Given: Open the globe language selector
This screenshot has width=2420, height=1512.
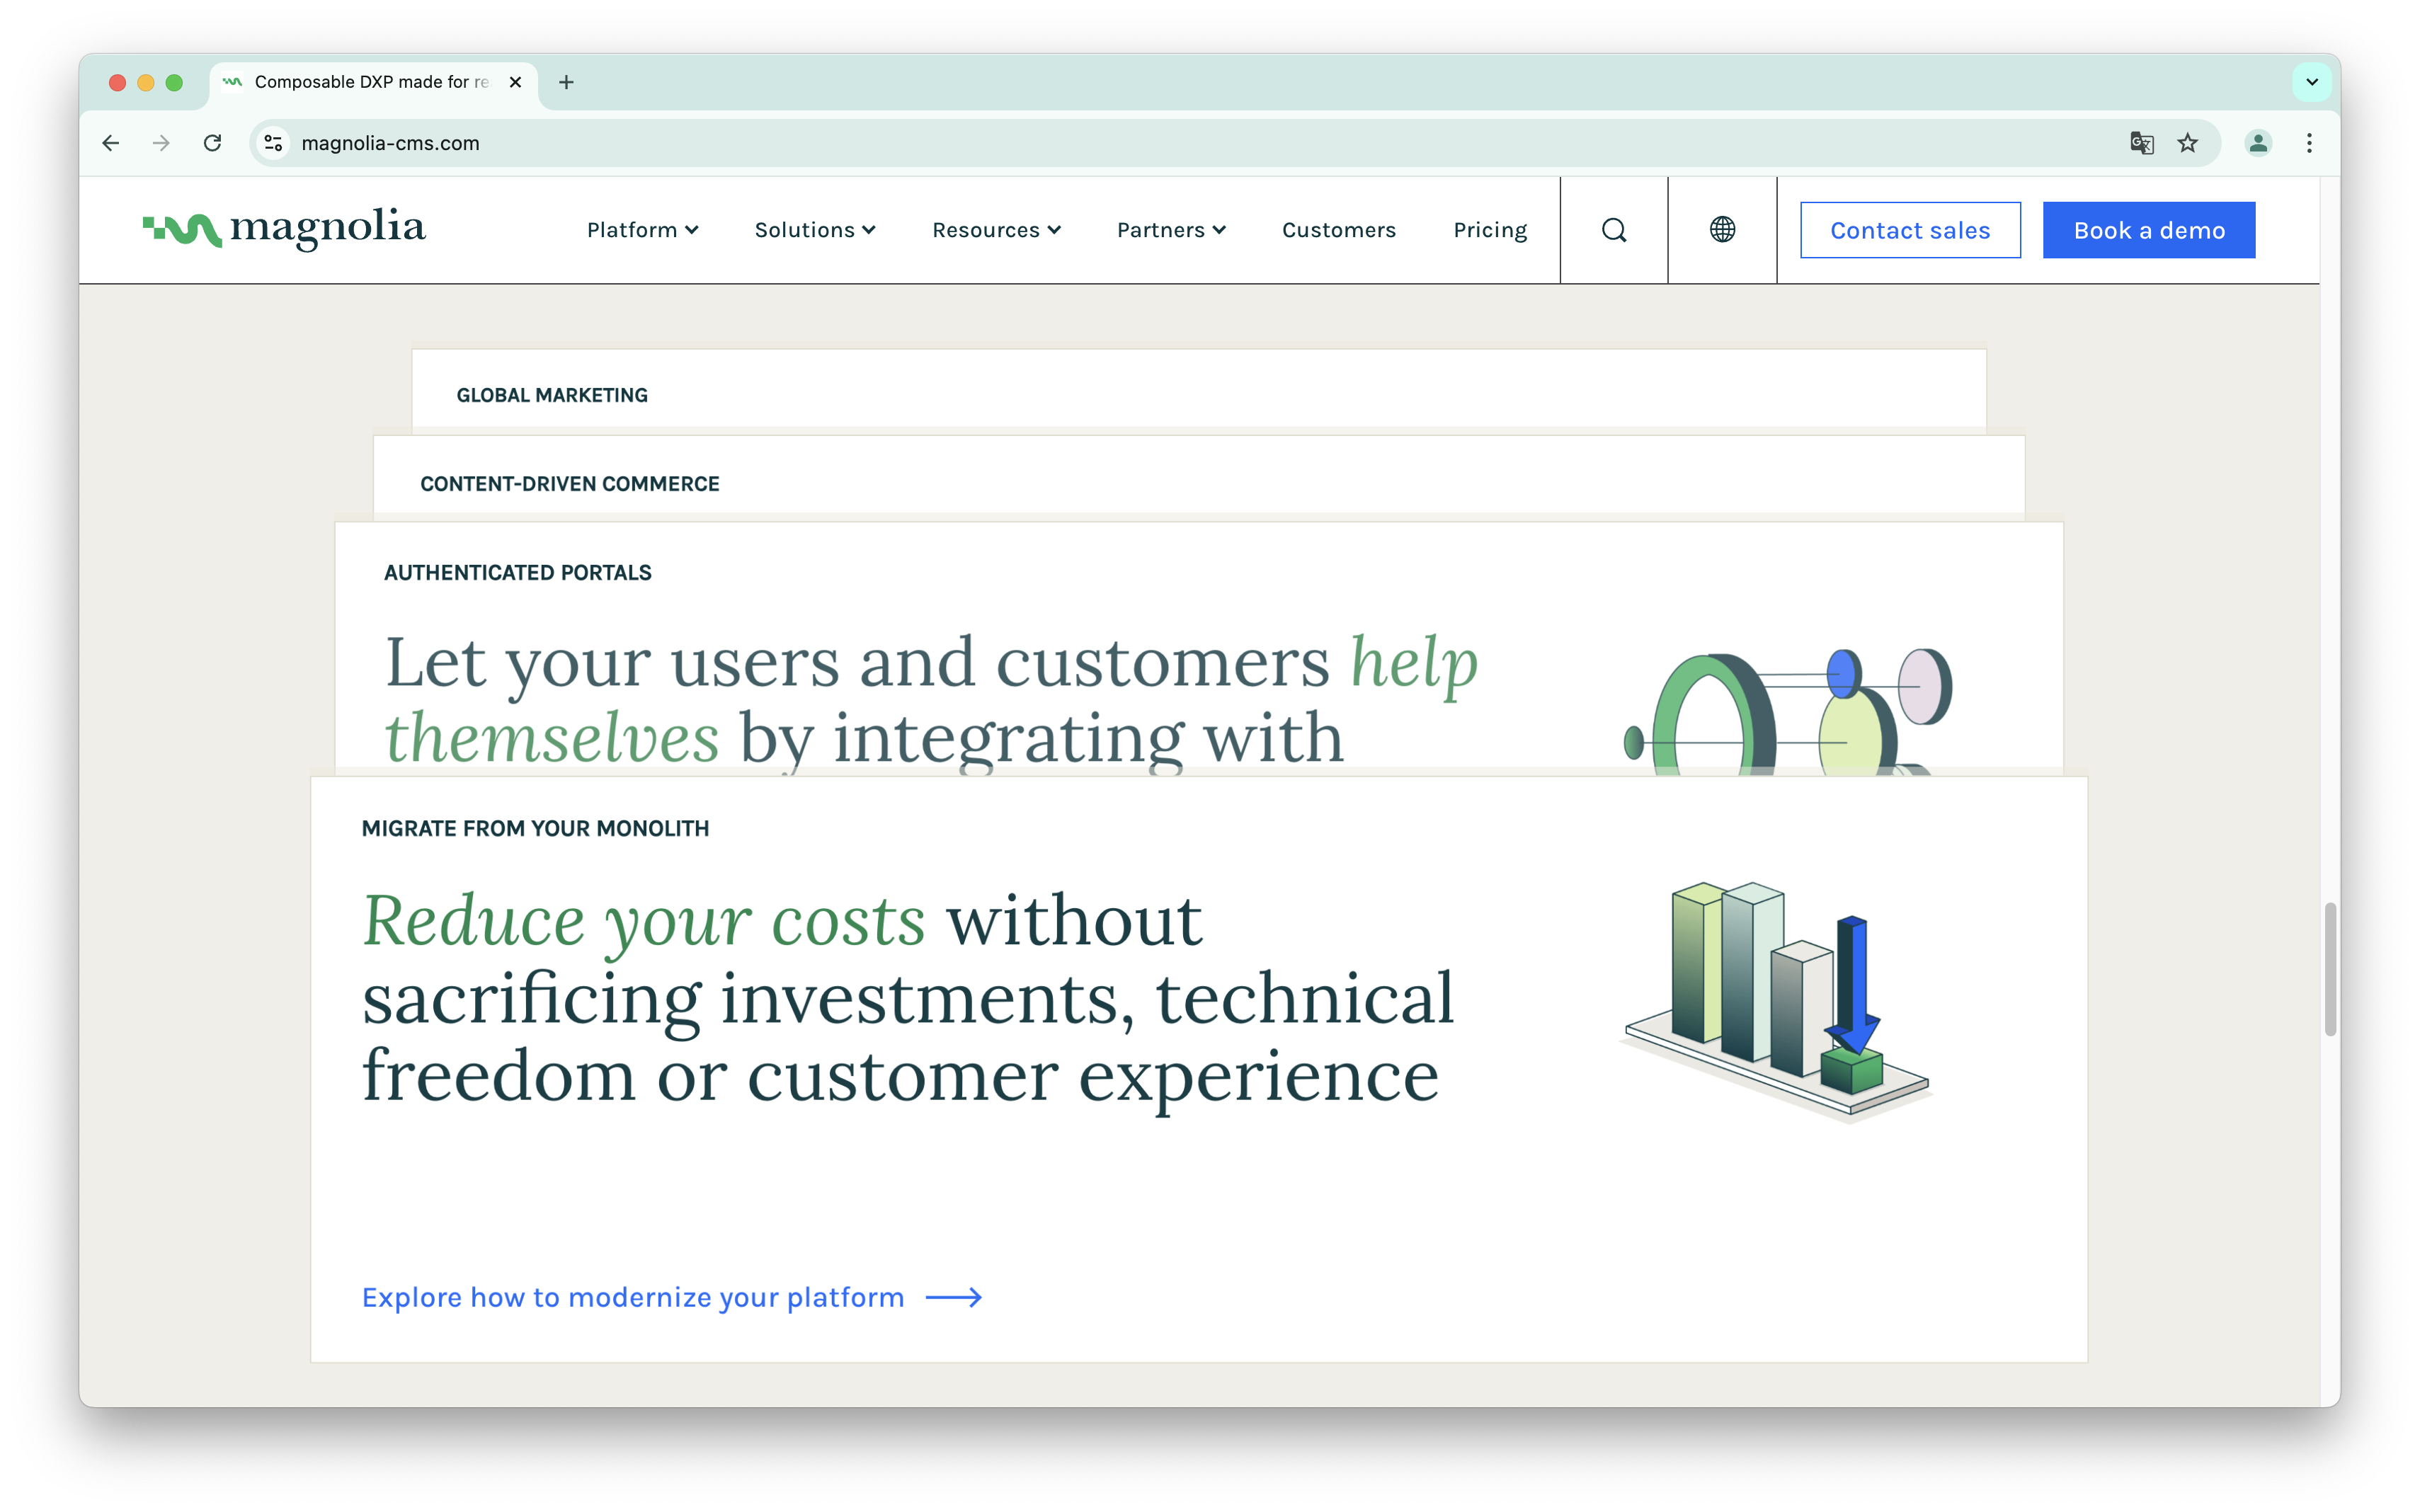Looking at the screenshot, I should pos(1721,230).
